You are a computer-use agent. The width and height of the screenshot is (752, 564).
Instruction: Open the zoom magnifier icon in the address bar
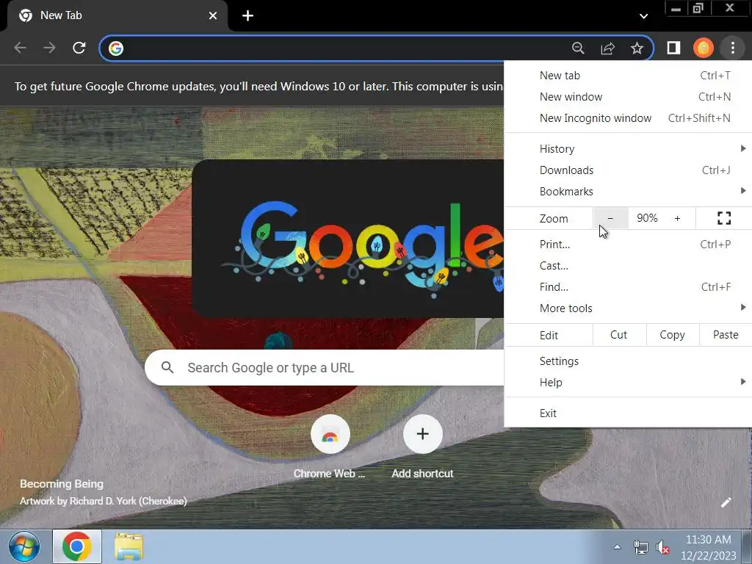point(578,48)
